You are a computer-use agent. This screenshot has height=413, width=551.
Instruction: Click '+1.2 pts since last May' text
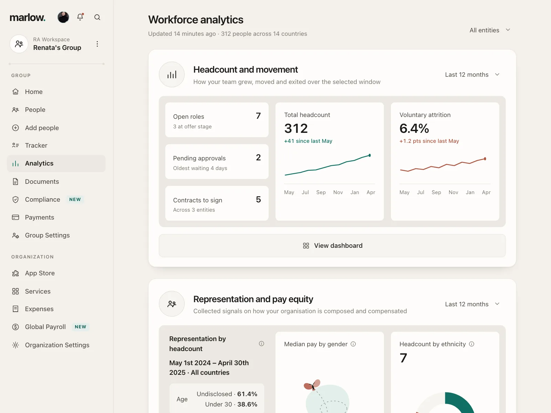click(429, 141)
